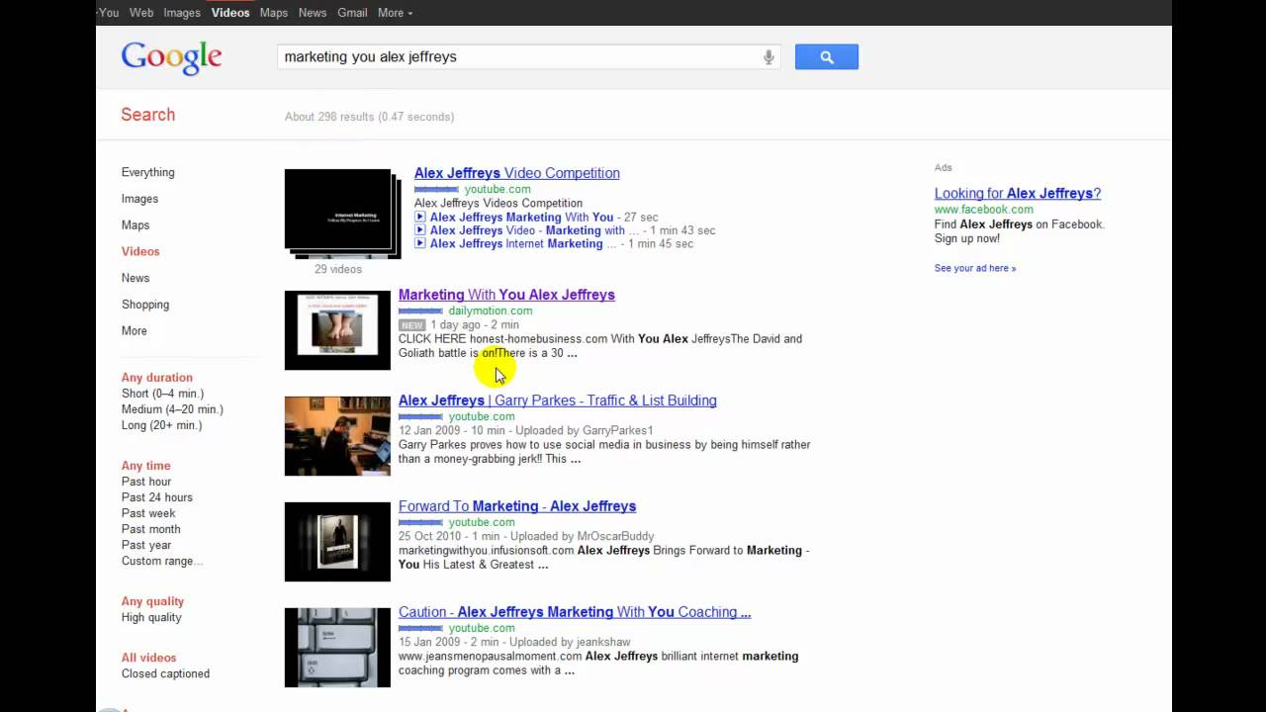Screen dimensions: 1266x712
Task: Click the blue search magnifier button
Action: pos(827,57)
